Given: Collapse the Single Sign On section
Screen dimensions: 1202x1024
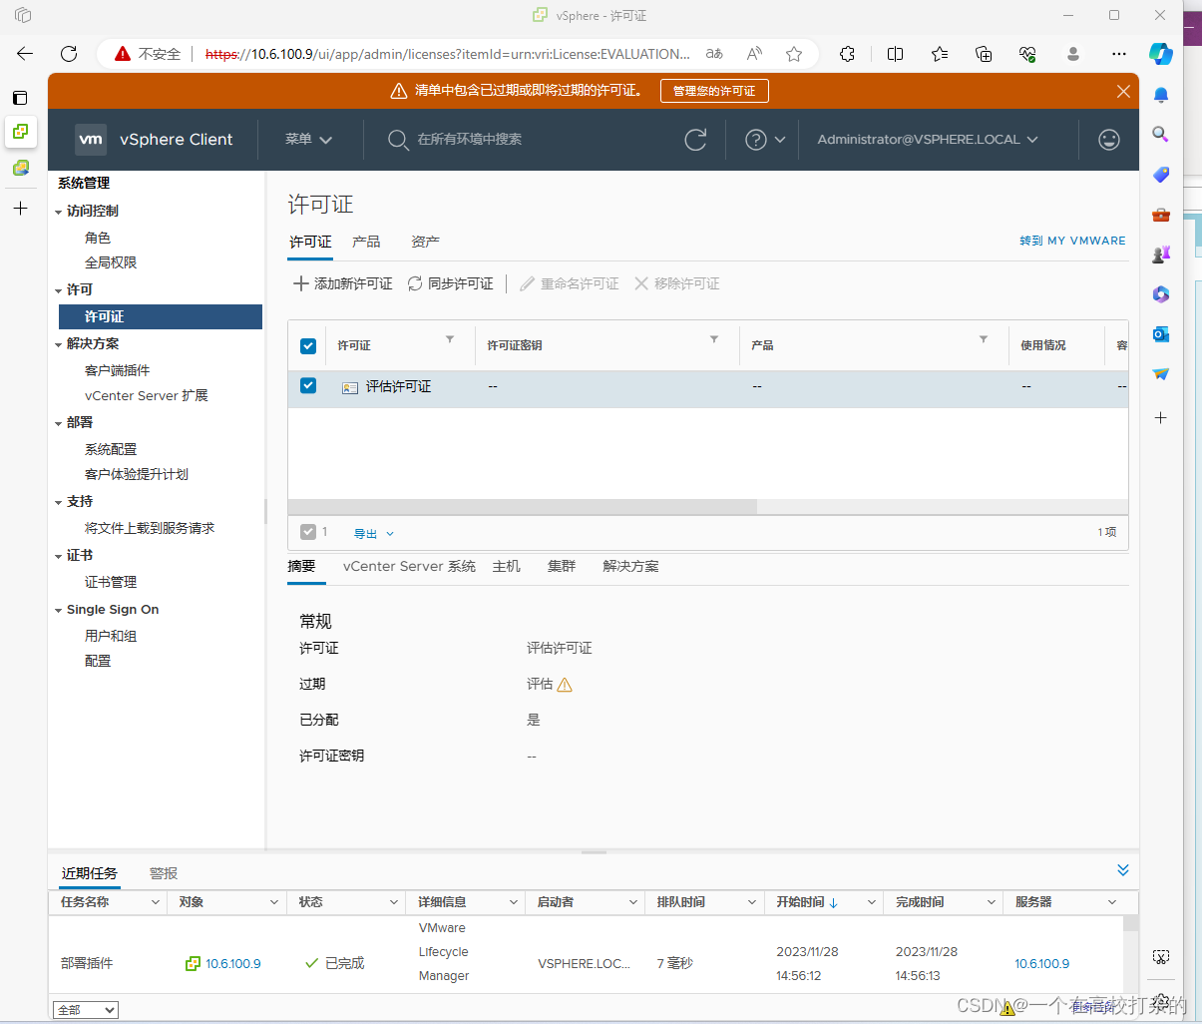Looking at the screenshot, I should tap(58, 610).
